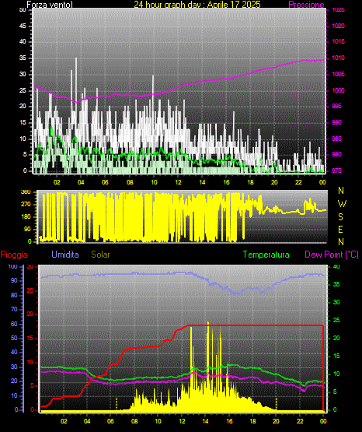Click the E wind direction letter
Viewport: 362px width, 432px height.
point(340,229)
